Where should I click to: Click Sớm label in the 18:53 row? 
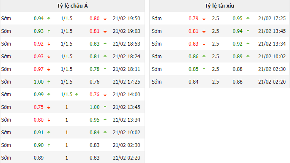coord(6,44)
